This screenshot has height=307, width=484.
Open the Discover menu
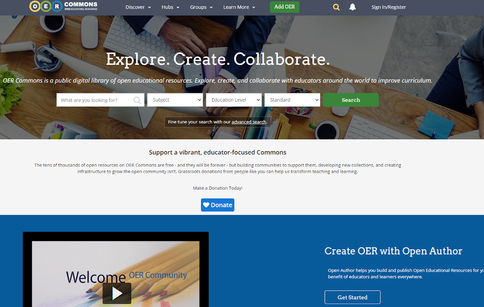pos(138,7)
